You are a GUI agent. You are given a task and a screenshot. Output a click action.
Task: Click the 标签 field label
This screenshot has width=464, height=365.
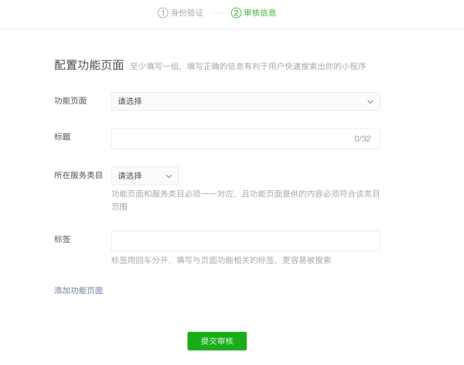point(63,239)
